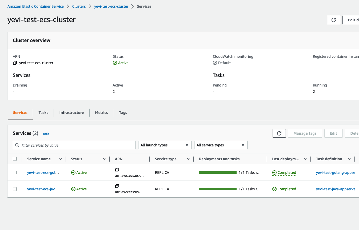359x230 pixels.
Task: Click the cluster refresh icon button
Action: [334, 20]
